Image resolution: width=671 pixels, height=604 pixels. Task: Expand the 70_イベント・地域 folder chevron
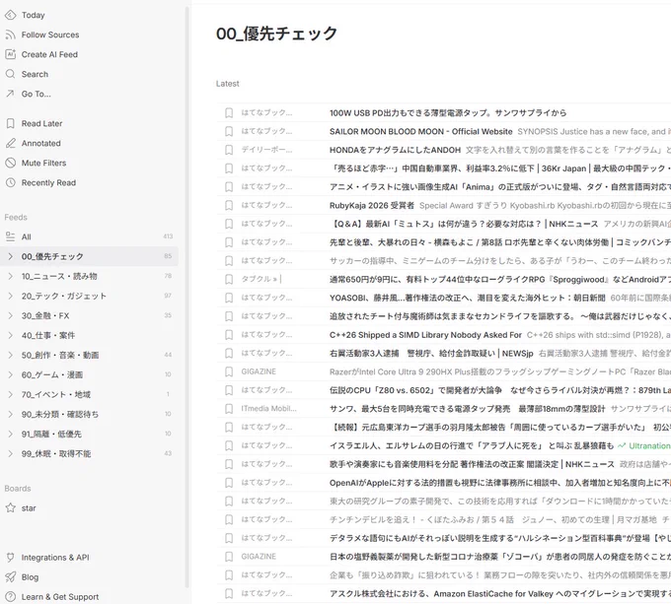point(10,394)
